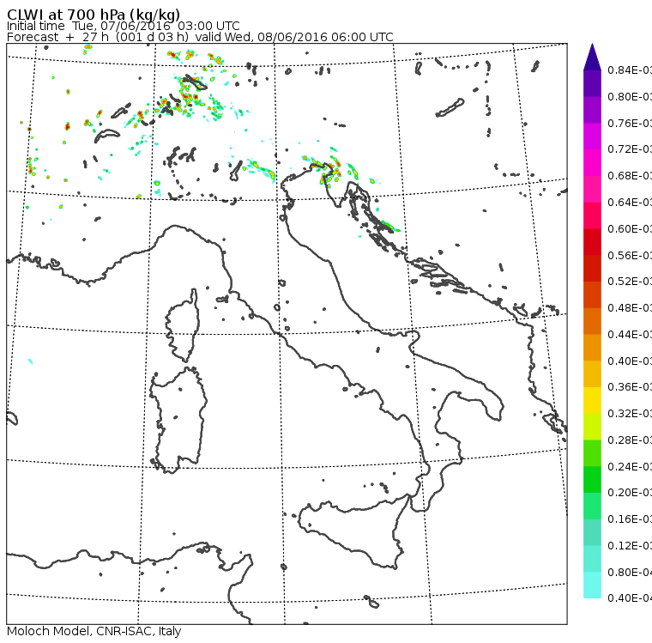Click the colorbar label 0.40E-04

click(630, 598)
